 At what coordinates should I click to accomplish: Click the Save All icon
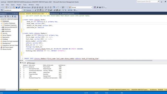[x=19, y=7]
